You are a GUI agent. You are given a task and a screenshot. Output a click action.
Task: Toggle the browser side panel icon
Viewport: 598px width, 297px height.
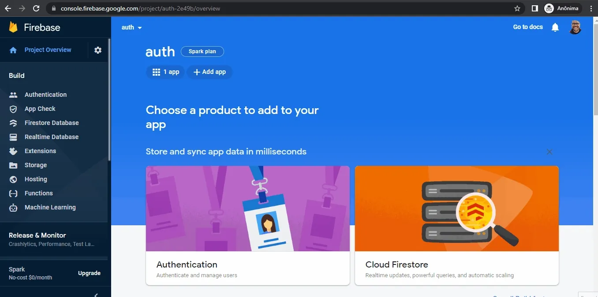pos(534,8)
